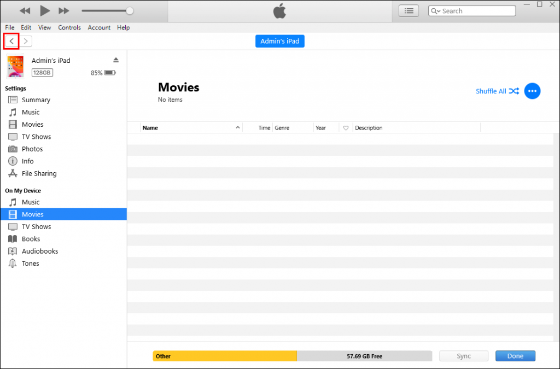Image resolution: width=560 pixels, height=369 pixels.
Task: Click the Sync button
Action: click(x=464, y=356)
